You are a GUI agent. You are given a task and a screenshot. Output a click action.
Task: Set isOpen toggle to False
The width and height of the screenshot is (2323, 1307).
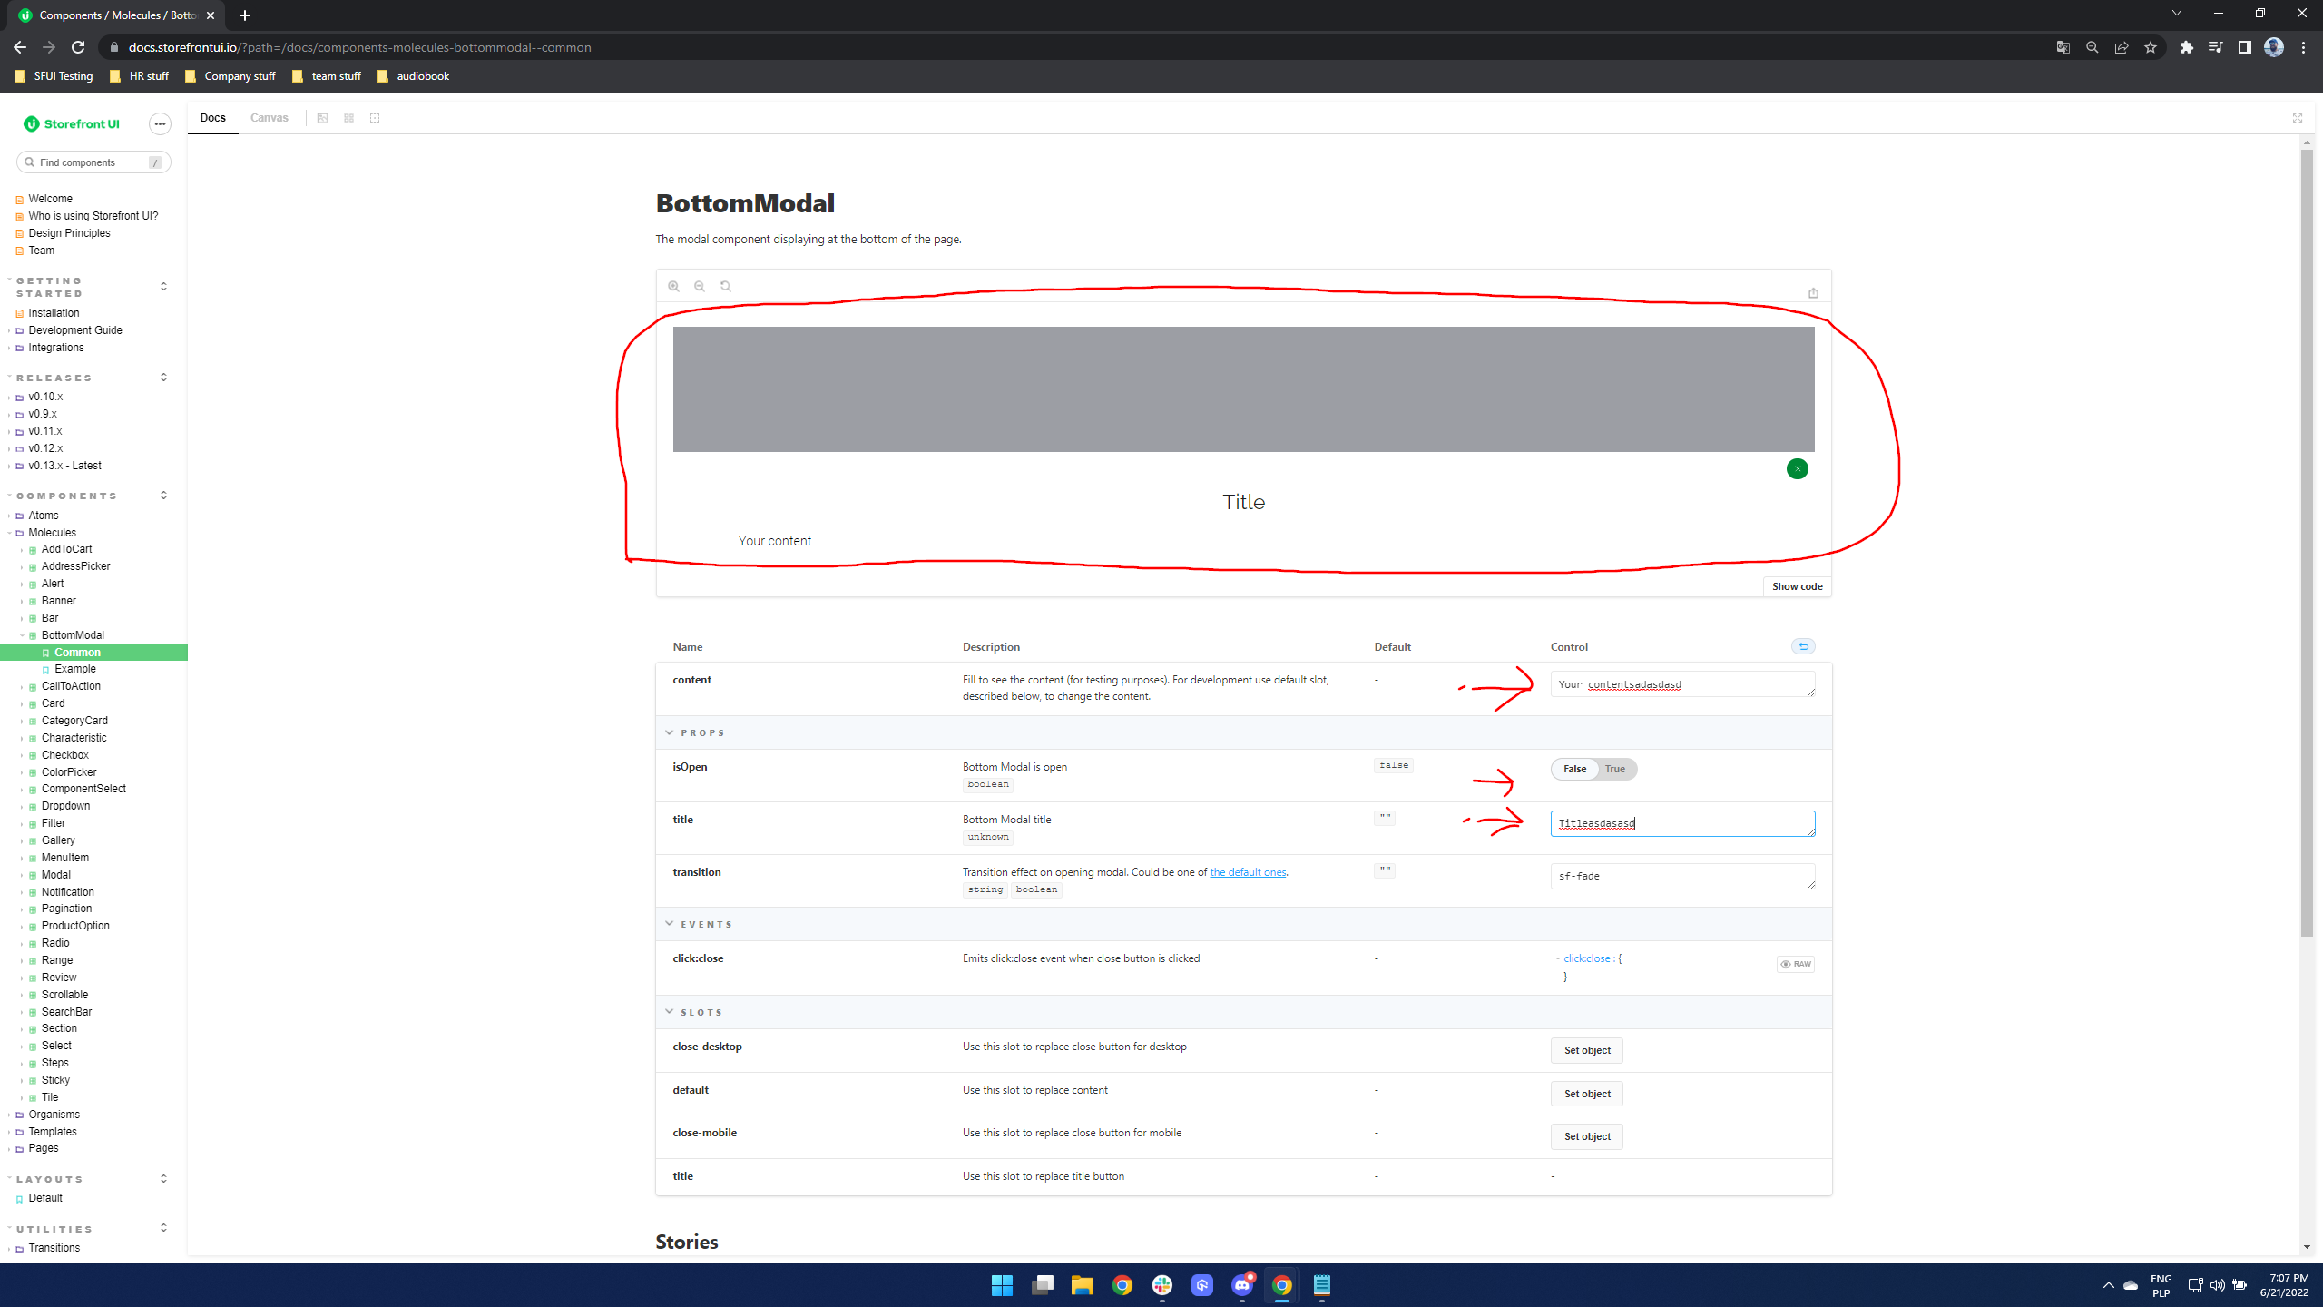(1574, 769)
